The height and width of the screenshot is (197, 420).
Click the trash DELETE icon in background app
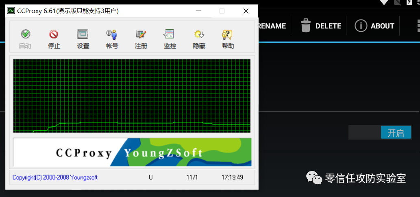coord(306,26)
